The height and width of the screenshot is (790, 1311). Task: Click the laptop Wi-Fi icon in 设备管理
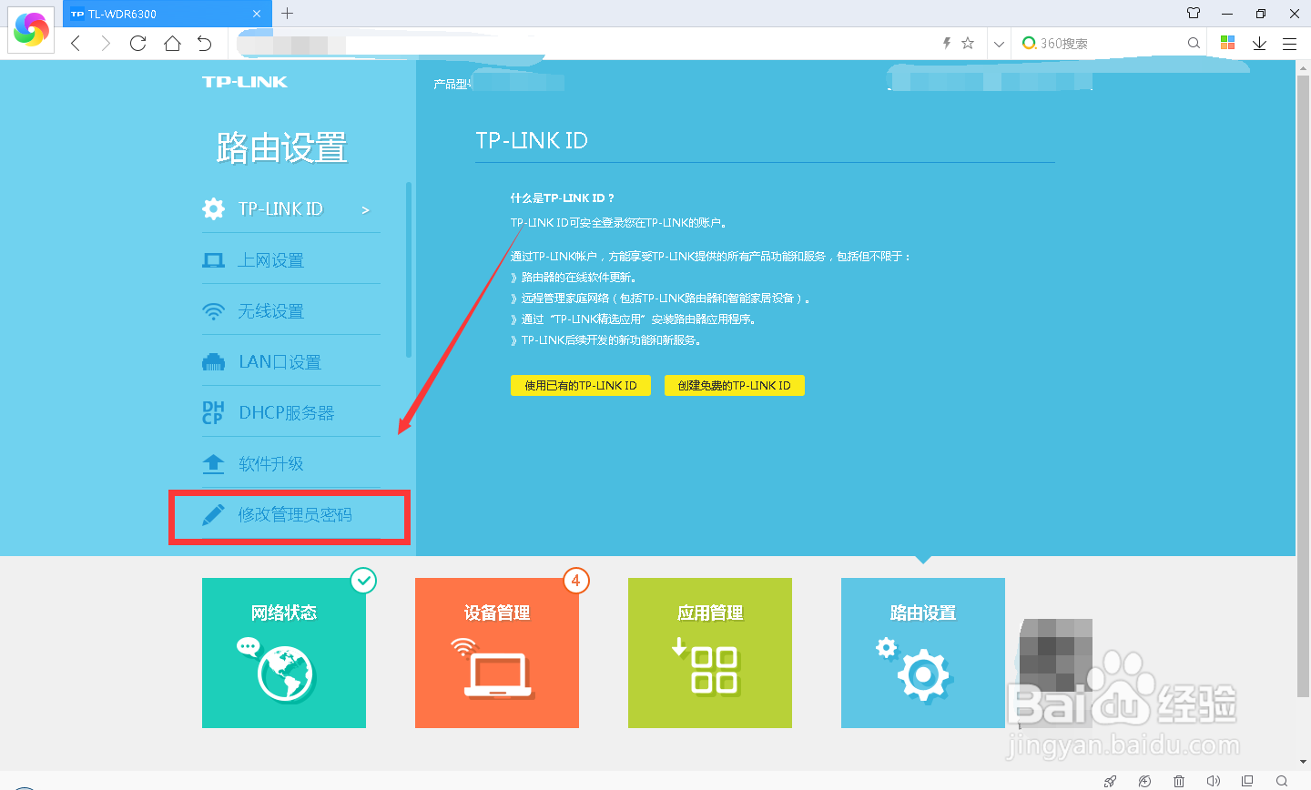(492, 667)
